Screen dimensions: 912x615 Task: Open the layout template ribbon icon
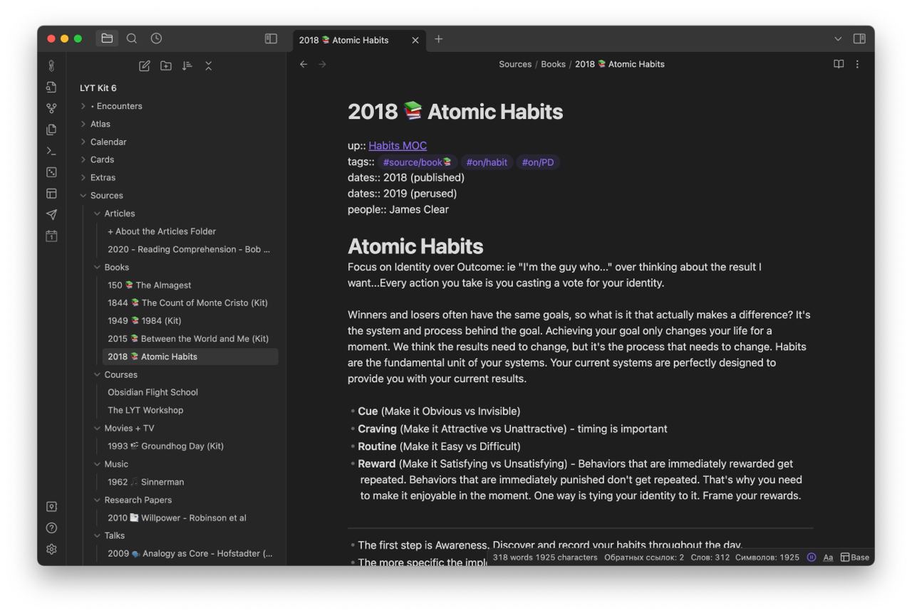(51, 193)
